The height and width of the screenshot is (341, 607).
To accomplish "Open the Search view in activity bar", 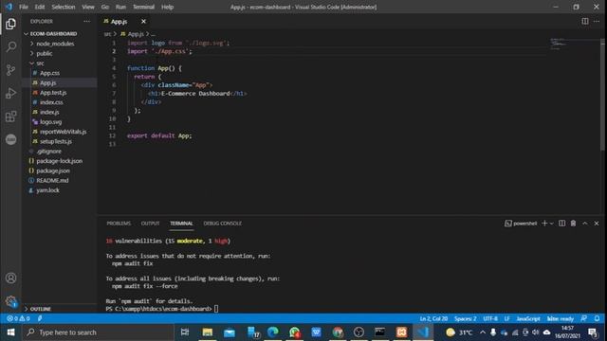I will tap(10, 47).
